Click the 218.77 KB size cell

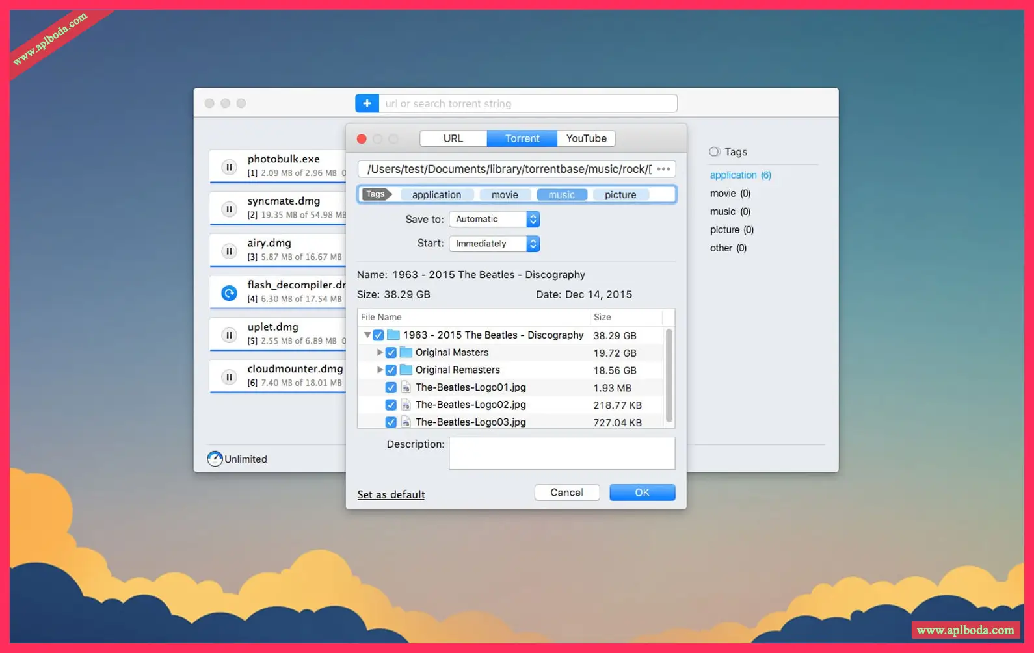point(617,405)
